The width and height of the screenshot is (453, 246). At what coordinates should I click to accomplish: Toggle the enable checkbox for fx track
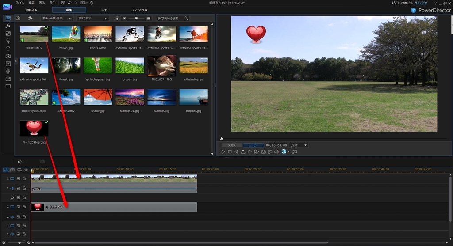pyautogui.click(x=18, y=197)
